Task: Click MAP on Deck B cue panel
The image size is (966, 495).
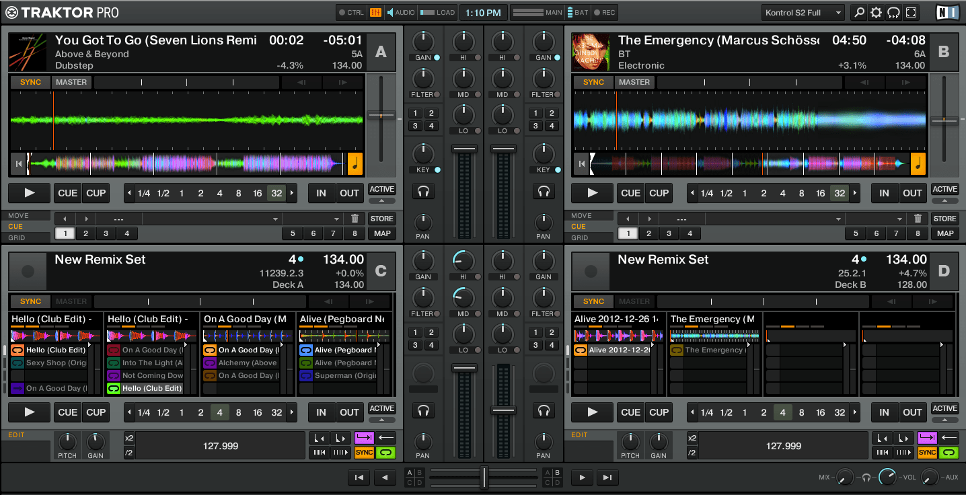Action: pos(945,233)
